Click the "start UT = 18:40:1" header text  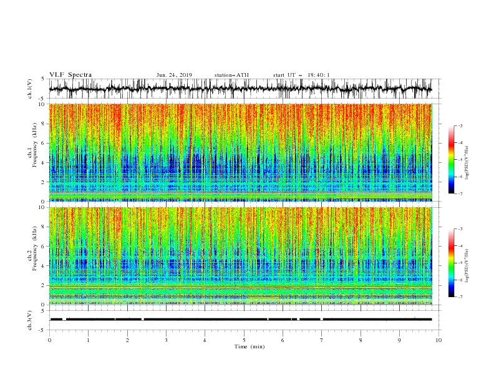pos(301,75)
